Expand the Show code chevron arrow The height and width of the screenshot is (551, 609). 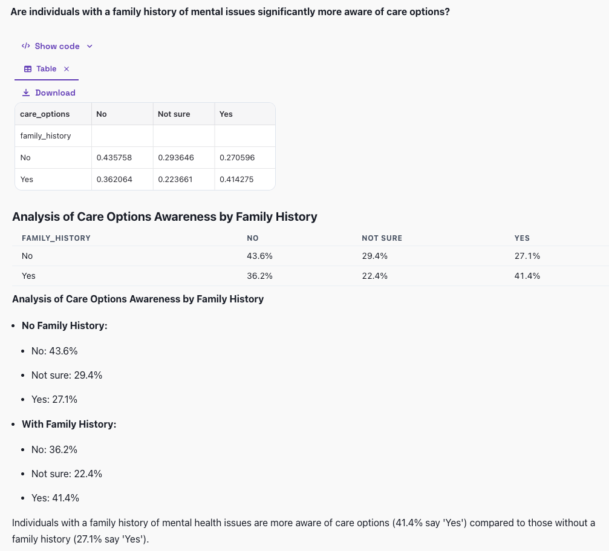point(90,46)
